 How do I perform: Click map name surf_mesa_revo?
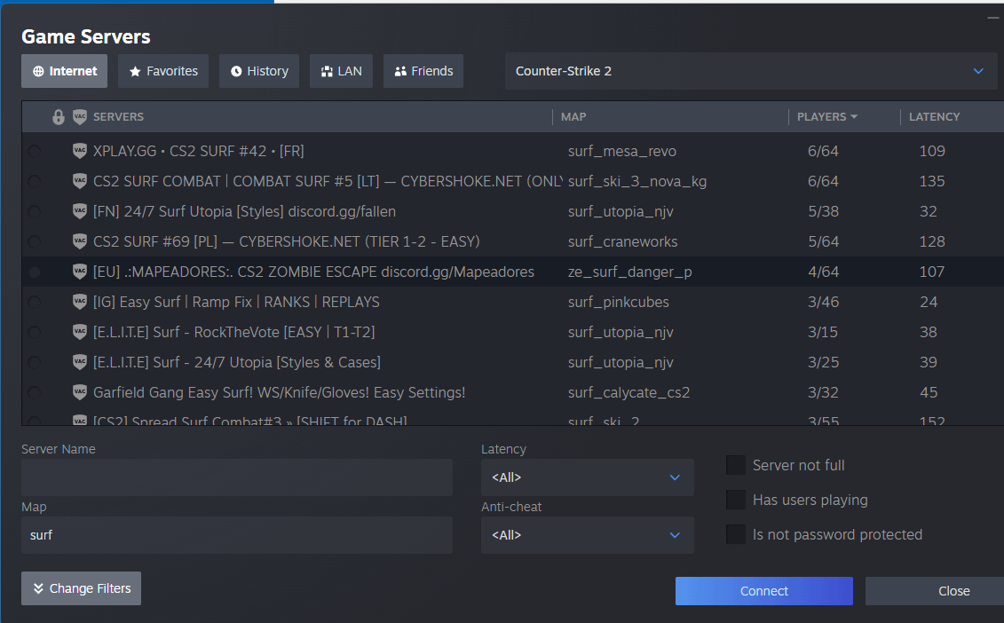[621, 151]
